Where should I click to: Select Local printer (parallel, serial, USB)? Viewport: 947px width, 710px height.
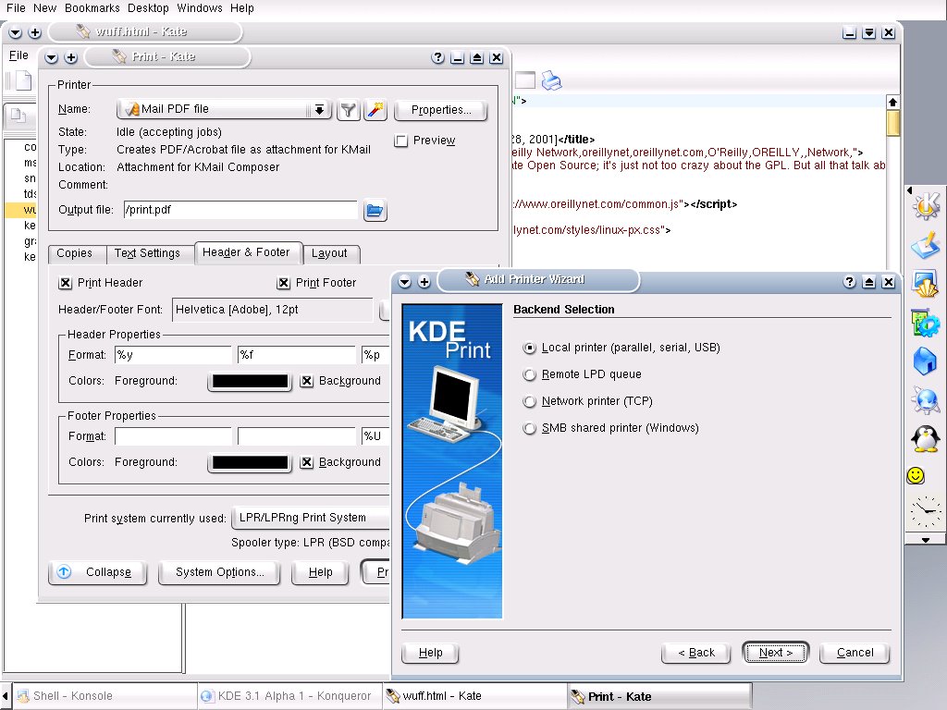[x=529, y=348]
